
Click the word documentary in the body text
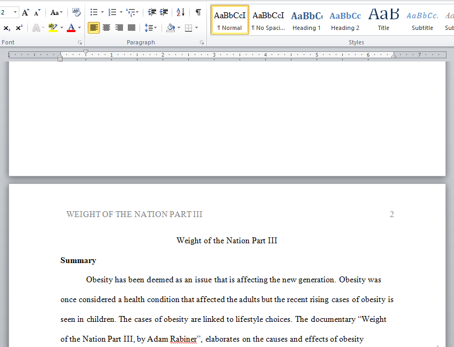[333, 319]
